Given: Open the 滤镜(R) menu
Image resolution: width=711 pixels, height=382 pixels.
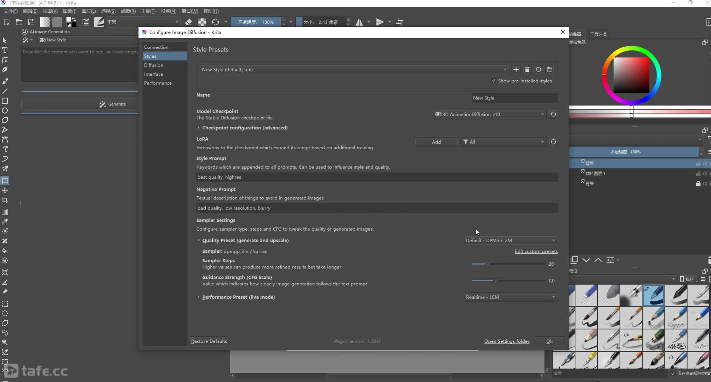Looking at the screenshot, I should [128, 11].
